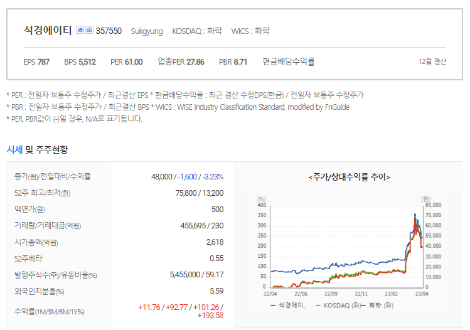Image resolution: width=470 pixels, height=330 pixels.
Task: Select the 52-week range 75,800 / 13,200
Action: pyautogui.click(x=200, y=193)
